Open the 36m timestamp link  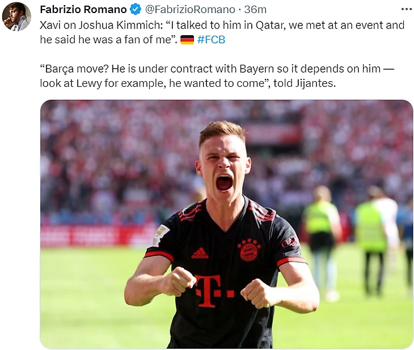(x=255, y=10)
